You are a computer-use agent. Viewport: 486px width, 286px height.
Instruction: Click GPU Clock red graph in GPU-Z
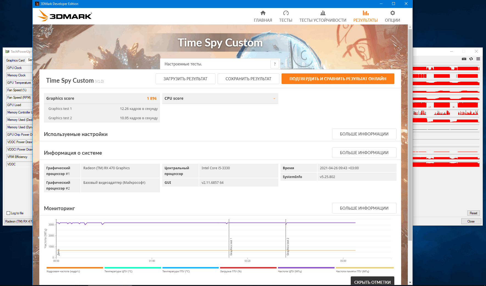point(446,68)
